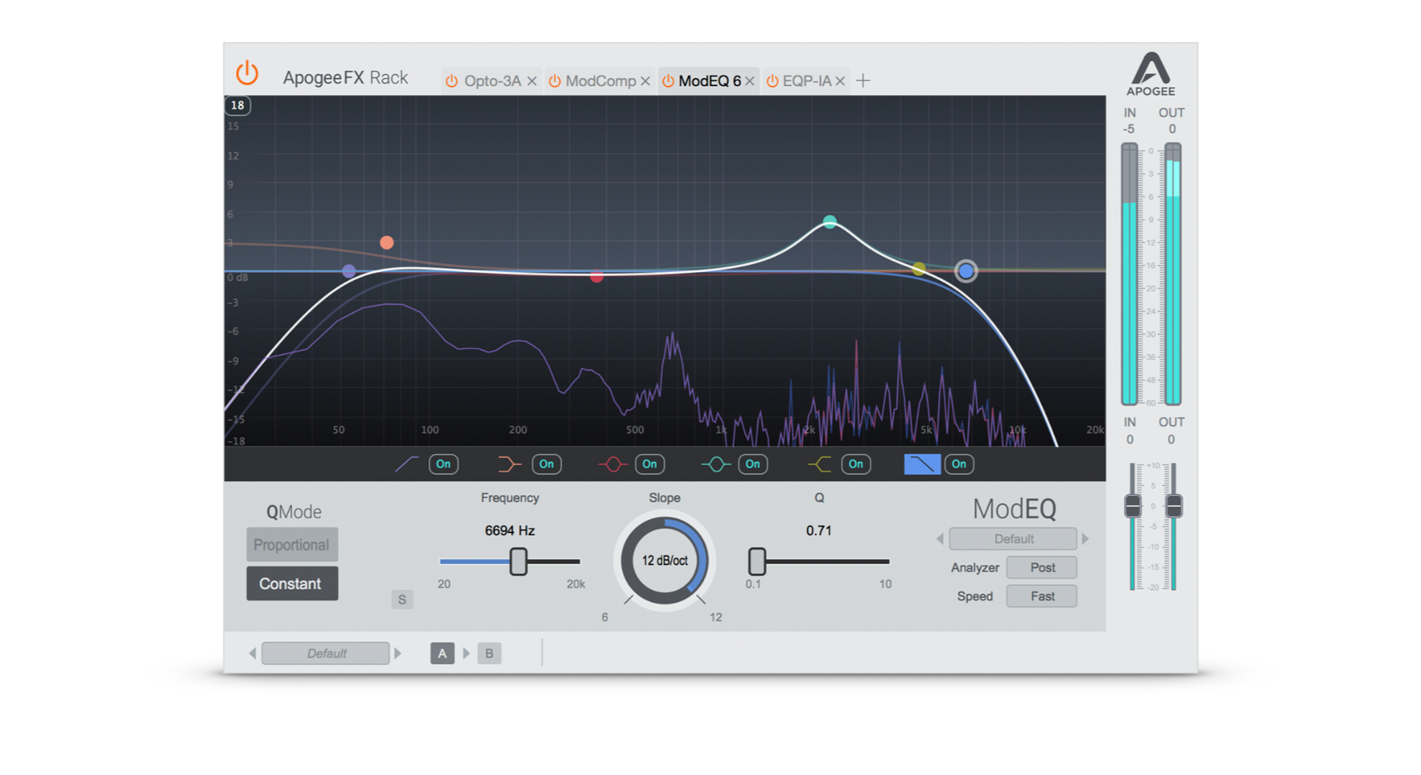Viewport: 1421px width, 775px height.
Task: Click the ModComp tab power icon
Action: coord(555,81)
